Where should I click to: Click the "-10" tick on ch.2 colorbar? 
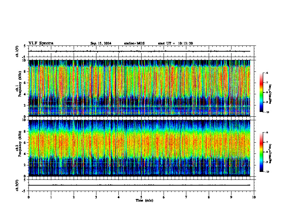[267, 172]
